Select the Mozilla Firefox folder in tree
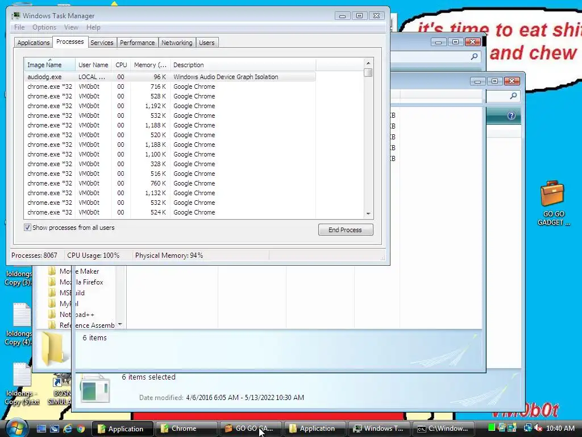The height and width of the screenshot is (437, 582). 81,282
